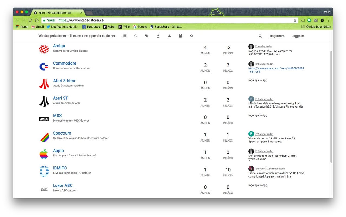Expand the Övriga bokmärken folder
This screenshot has height=217, width=346.
(x=316, y=27)
